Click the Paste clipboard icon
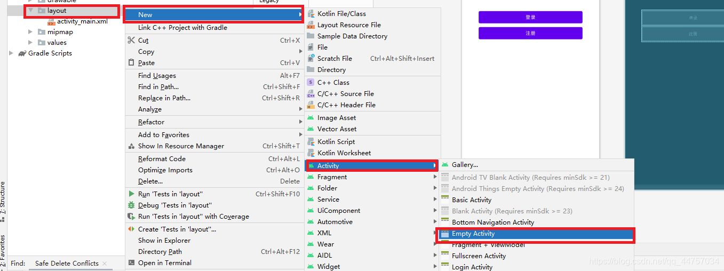This screenshot has width=724, height=271. click(131, 62)
